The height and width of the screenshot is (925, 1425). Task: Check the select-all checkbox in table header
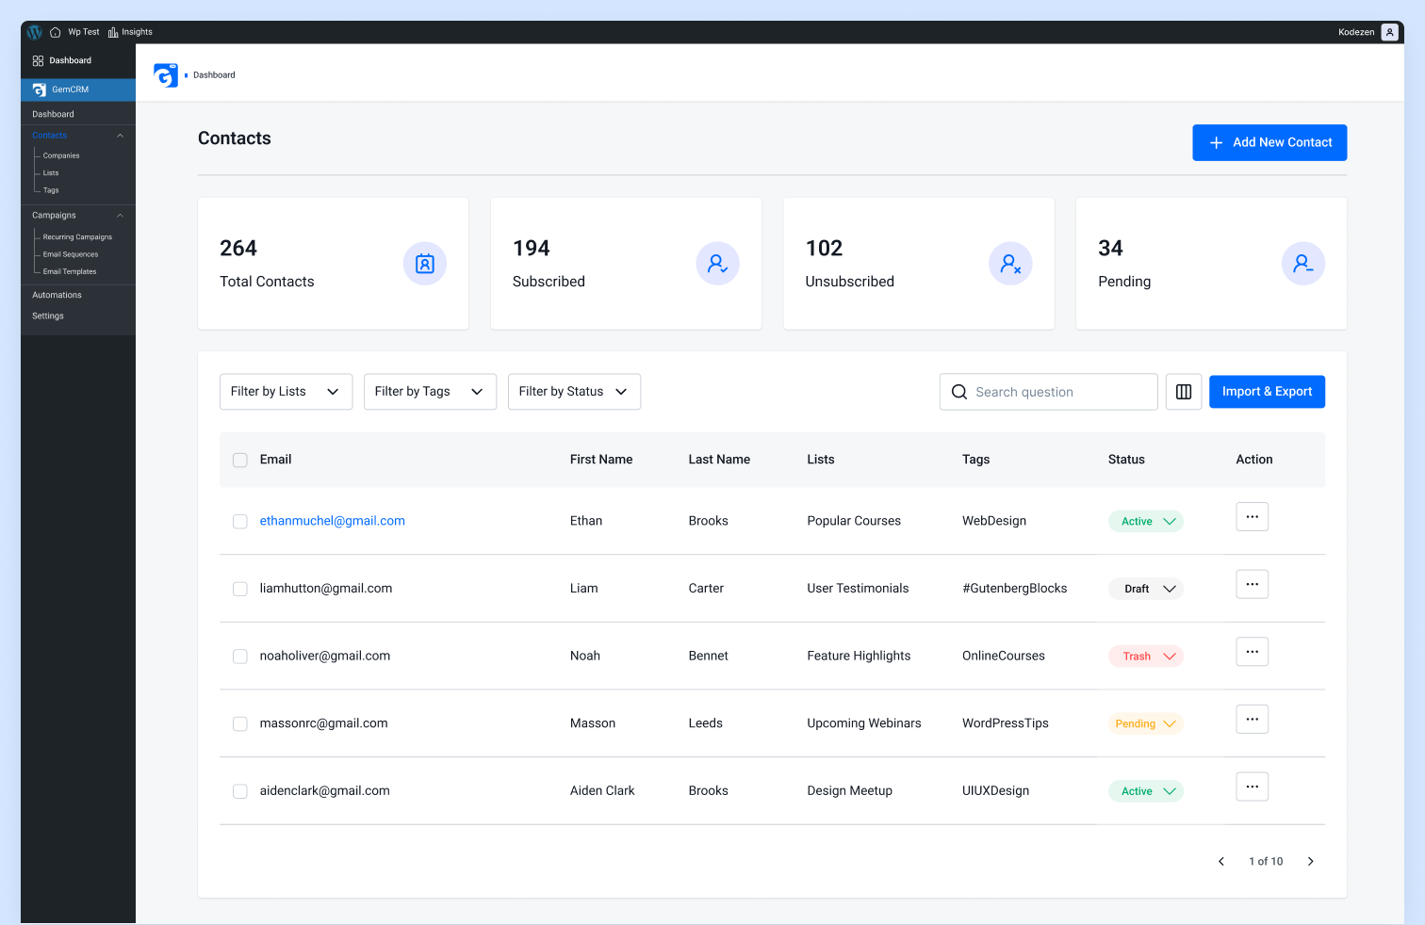coord(239,460)
